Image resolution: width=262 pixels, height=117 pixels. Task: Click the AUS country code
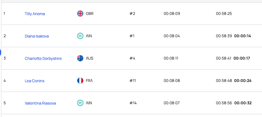90,58
